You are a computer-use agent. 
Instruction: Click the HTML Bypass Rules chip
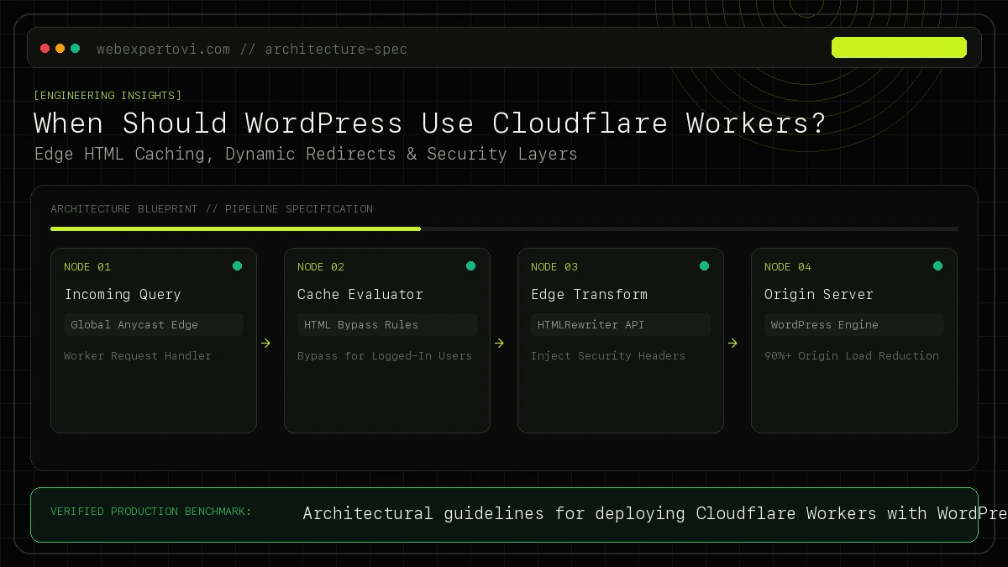(x=387, y=324)
